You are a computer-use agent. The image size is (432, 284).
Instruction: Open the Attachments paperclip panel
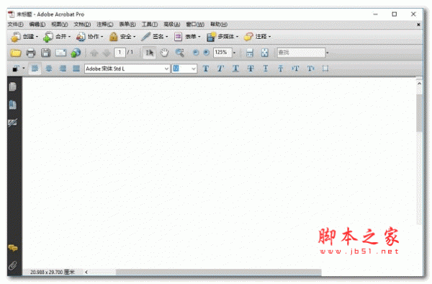13,265
